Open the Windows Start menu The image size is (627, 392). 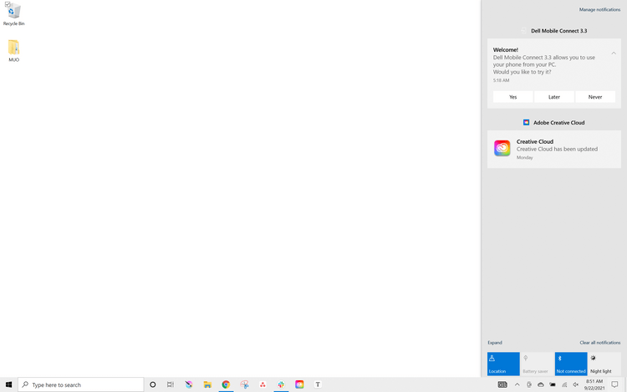[x=9, y=384]
